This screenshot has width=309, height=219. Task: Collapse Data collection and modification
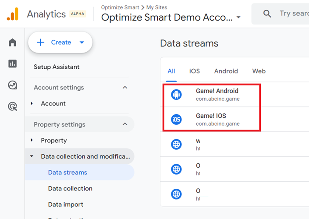click(x=32, y=156)
